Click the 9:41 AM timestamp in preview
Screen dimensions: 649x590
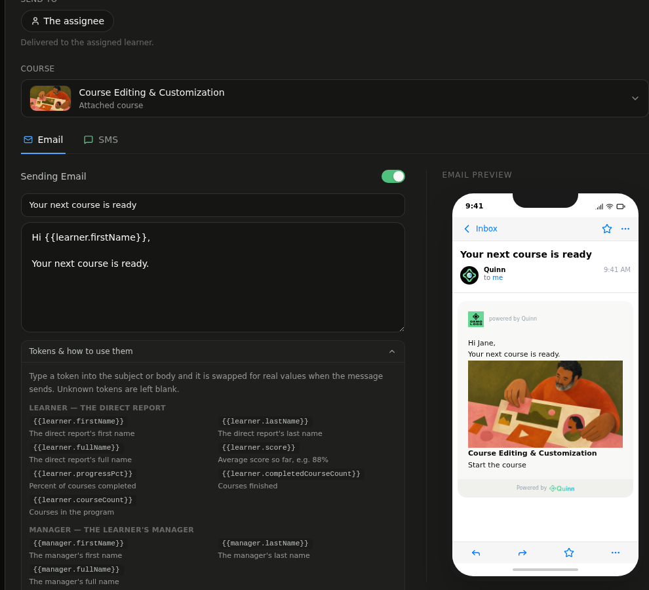pos(617,269)
